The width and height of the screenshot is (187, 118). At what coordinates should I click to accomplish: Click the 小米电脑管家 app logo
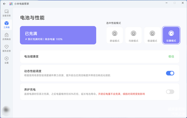(11, 4)
